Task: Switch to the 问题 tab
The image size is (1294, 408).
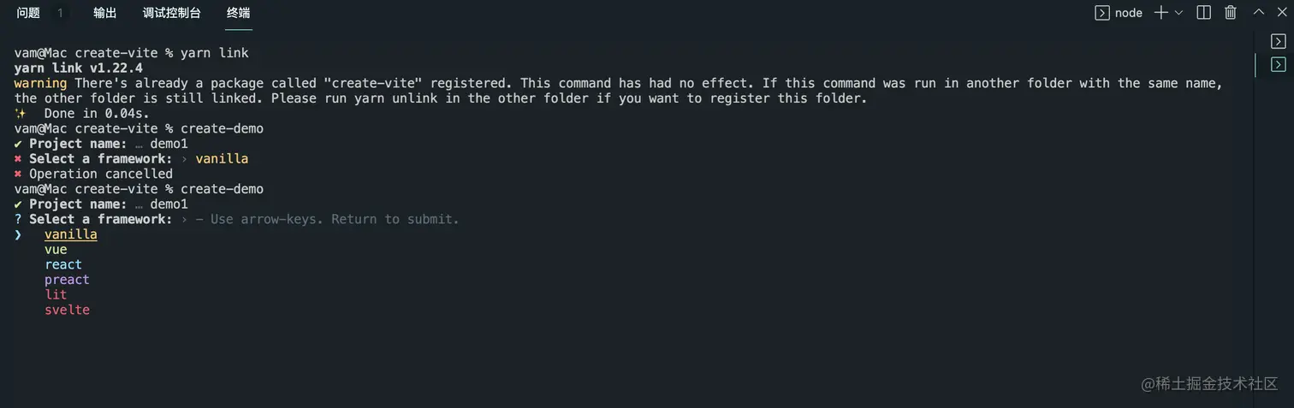Action: click(28, 13)
